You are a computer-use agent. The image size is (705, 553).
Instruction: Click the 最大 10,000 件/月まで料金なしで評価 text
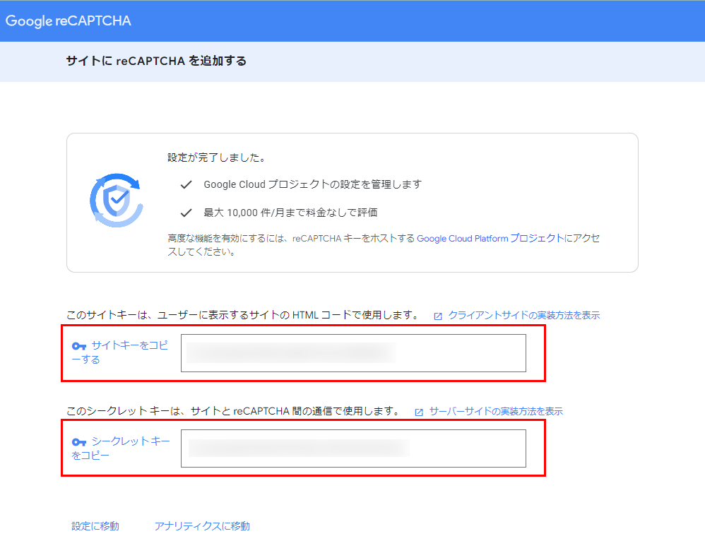tap(295, 213)
